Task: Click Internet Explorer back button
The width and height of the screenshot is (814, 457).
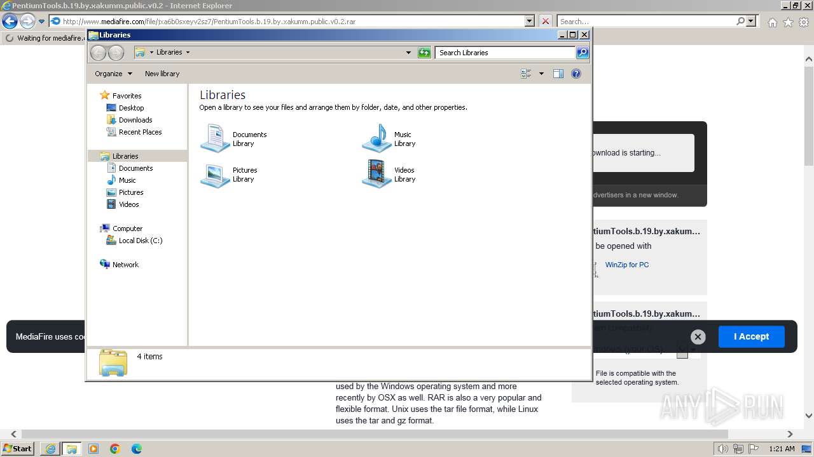Action: [x=10, y=22]
